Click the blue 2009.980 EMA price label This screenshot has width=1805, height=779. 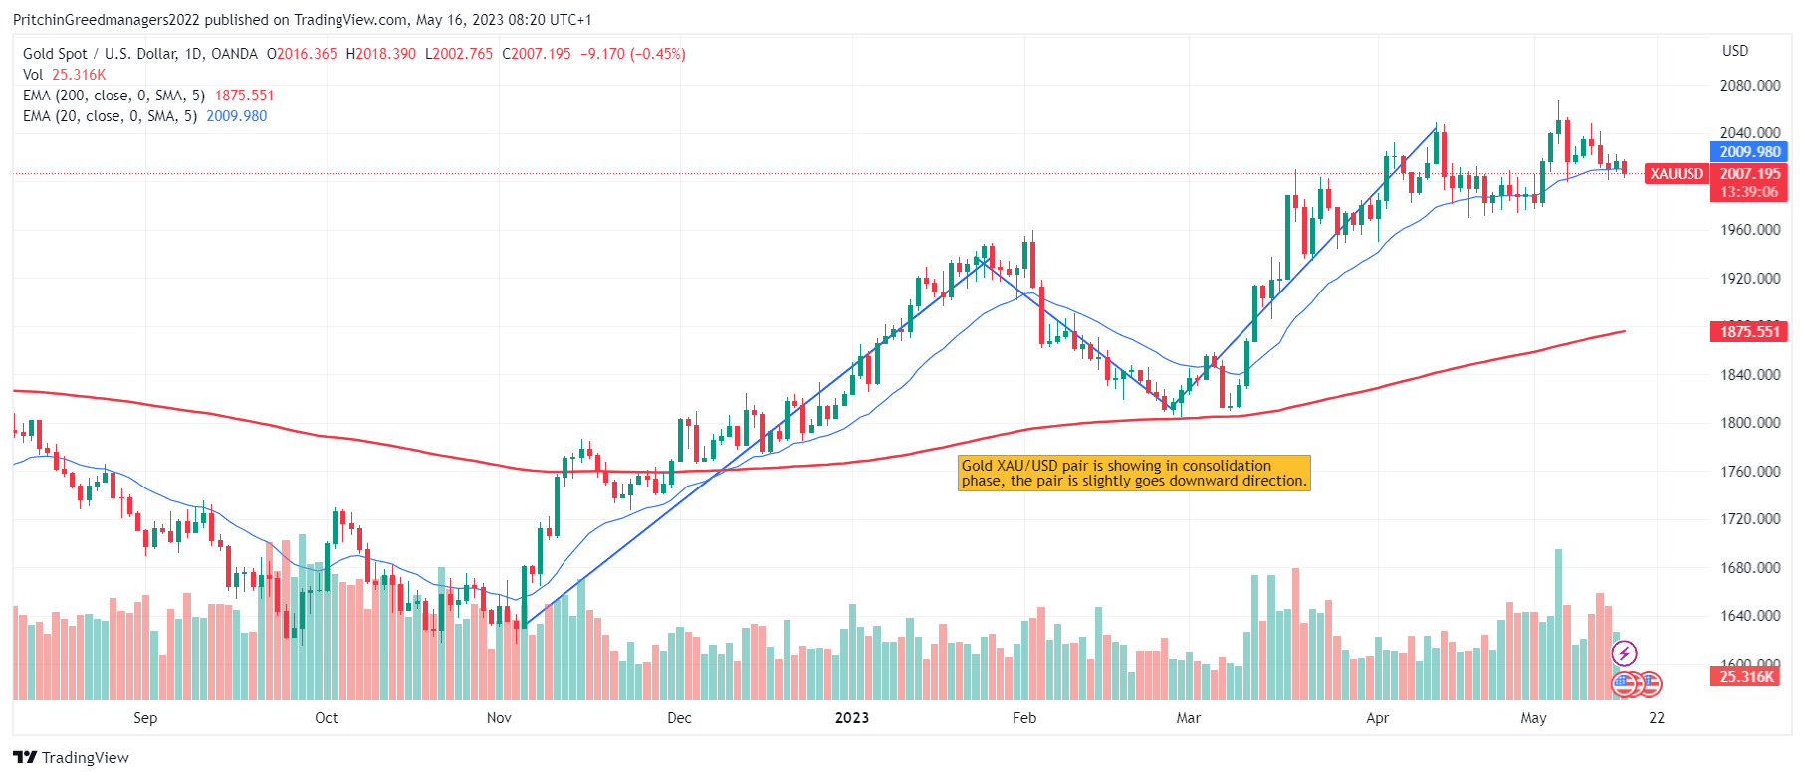coord(1749,152)
